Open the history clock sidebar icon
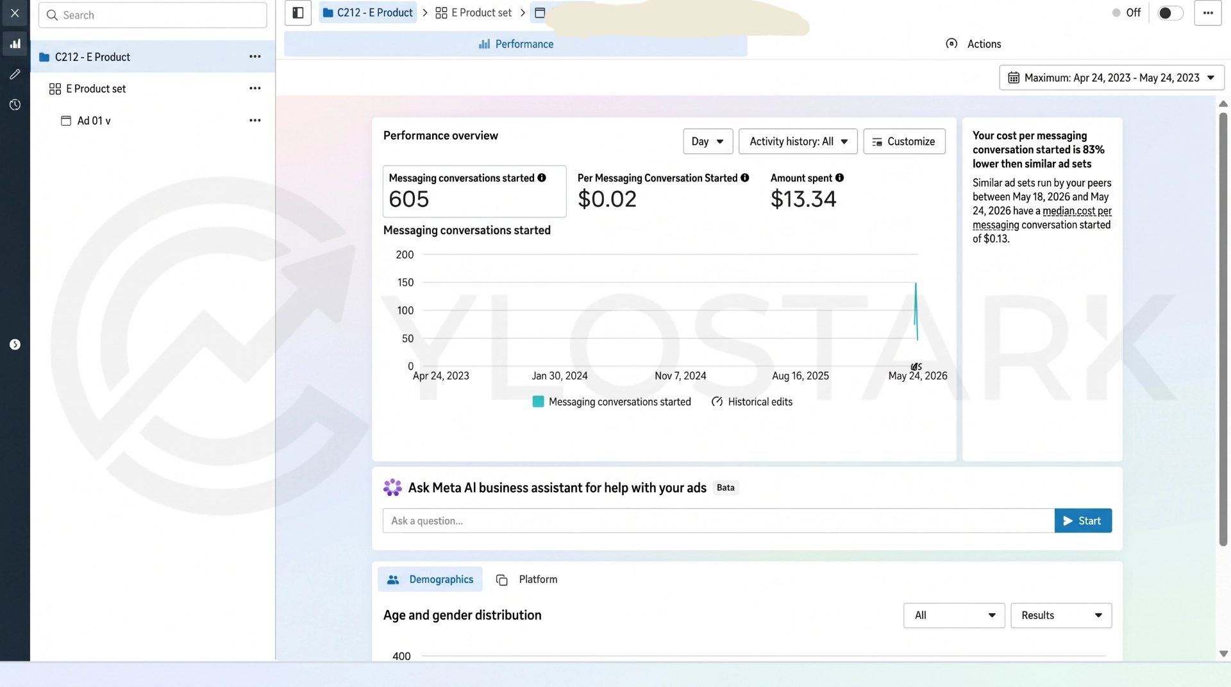1231x687 pixels. click(x=15, y=105)
